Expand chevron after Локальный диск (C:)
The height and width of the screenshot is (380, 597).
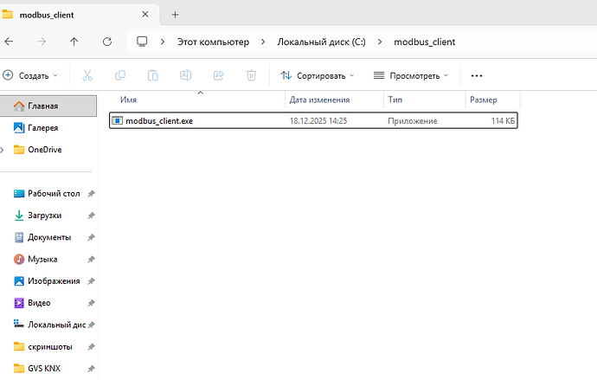[380, 42]
